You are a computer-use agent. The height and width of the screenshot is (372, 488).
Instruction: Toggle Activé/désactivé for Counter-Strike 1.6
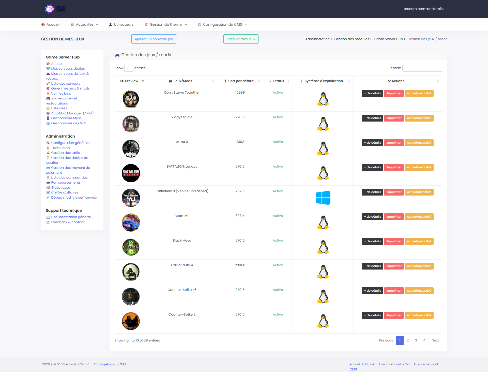pos(419,291)
